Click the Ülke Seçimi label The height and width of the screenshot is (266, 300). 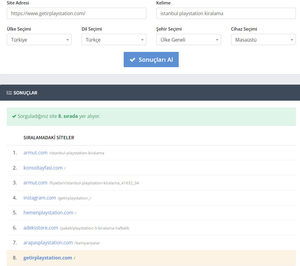pyautogui.click(x=19, y=29)
